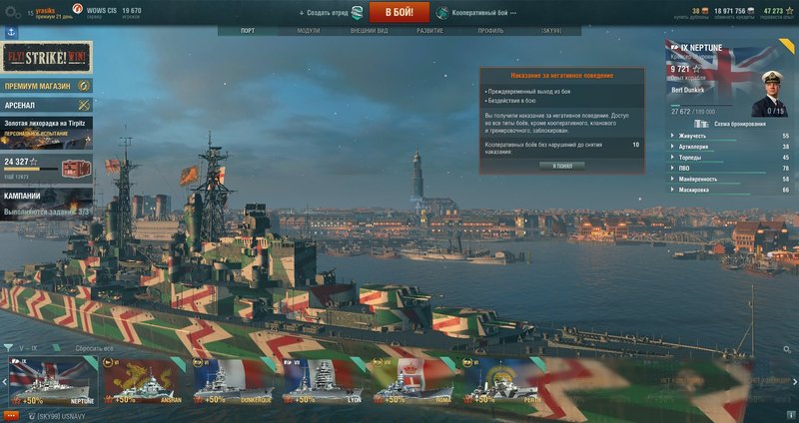The image size is (799, 423).
Task: Click the red В БОЙ! button
Action: [x=399, y=12]
